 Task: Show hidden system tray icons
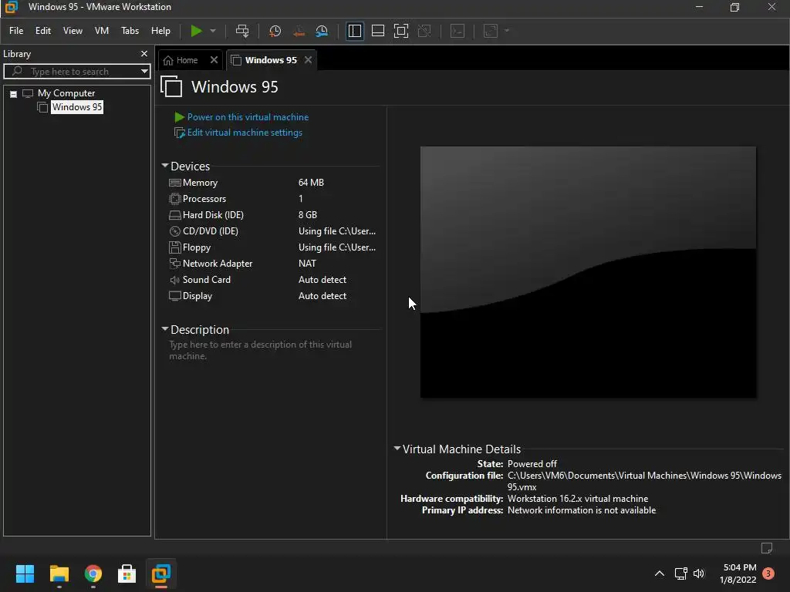(x=660, y=573)
